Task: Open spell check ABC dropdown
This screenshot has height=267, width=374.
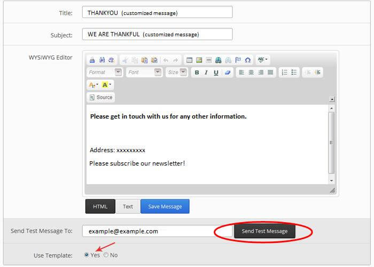Action: point(263,60)
